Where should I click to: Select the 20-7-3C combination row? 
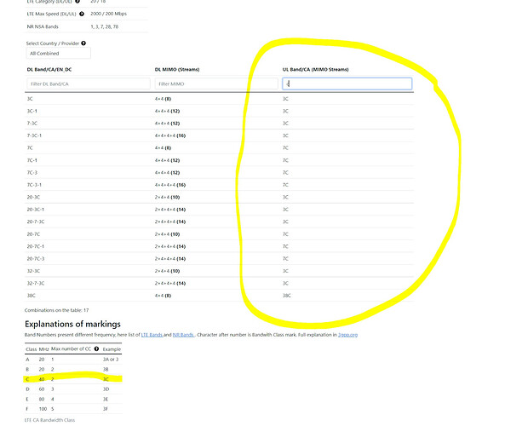tap(219, 222)
